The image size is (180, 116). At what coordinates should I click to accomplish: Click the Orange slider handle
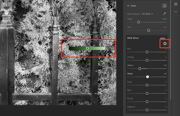click(147, 60)
